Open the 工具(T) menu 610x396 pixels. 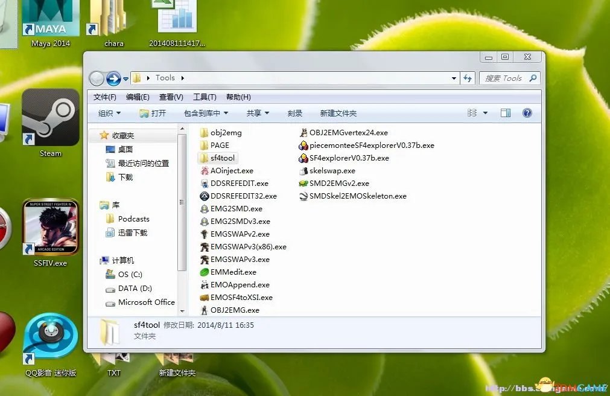(x=205, y=97)
